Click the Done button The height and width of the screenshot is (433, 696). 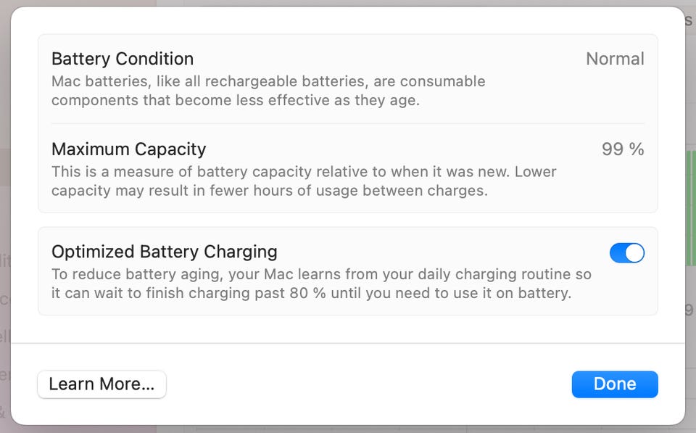pos(614,384)
